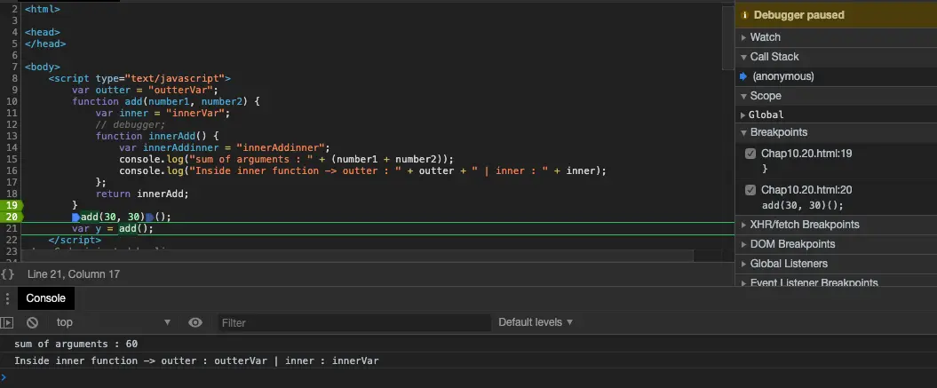
Task: Toggle the breakpoint on line number 19
Action: (12, 204)
